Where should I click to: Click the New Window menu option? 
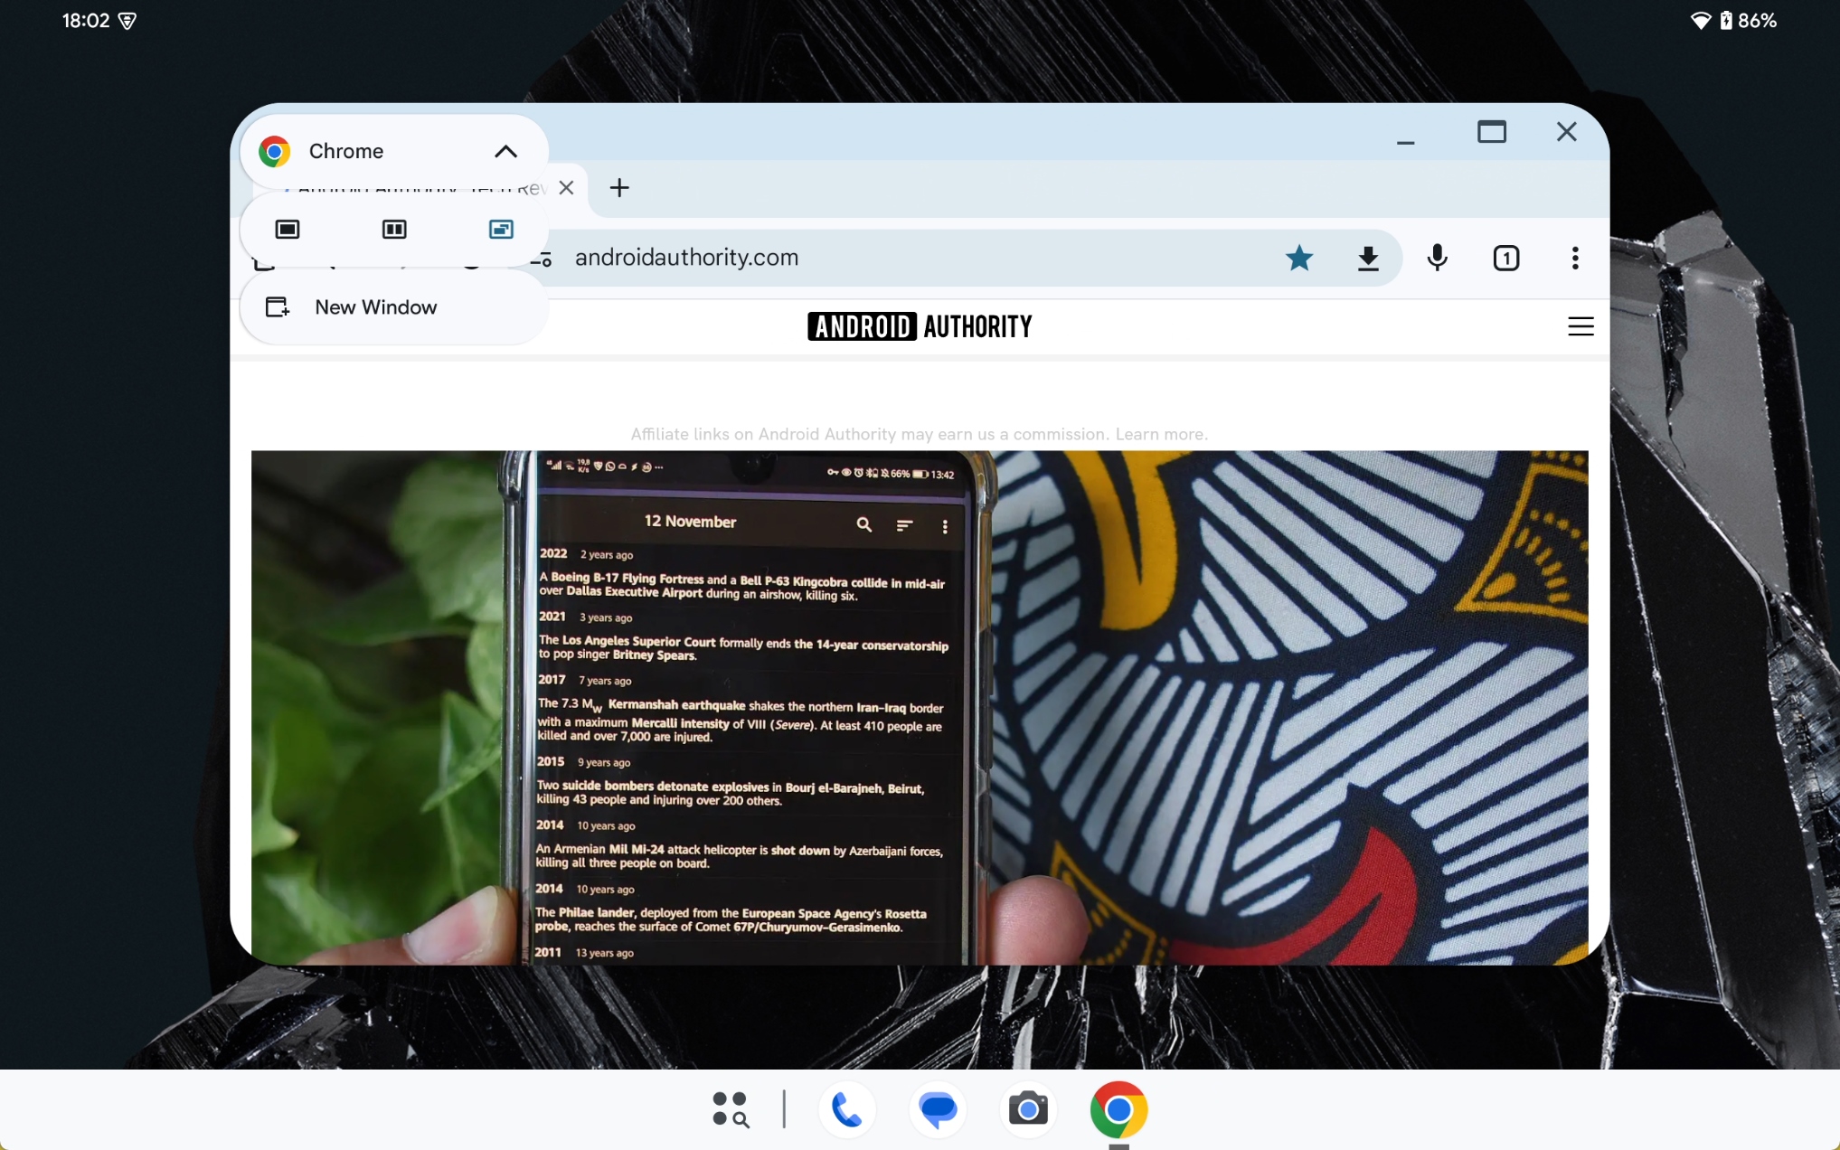[x=375, y=306]
